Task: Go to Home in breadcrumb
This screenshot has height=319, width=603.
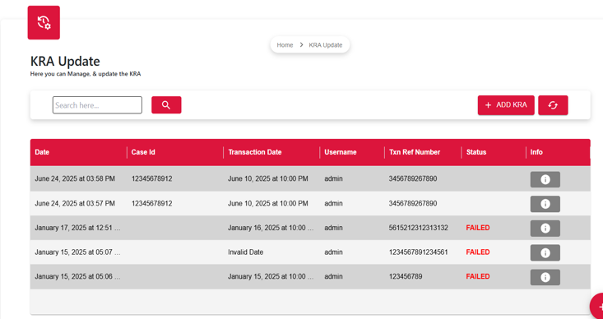Action: pyautogui.click(x=285, y=45)
